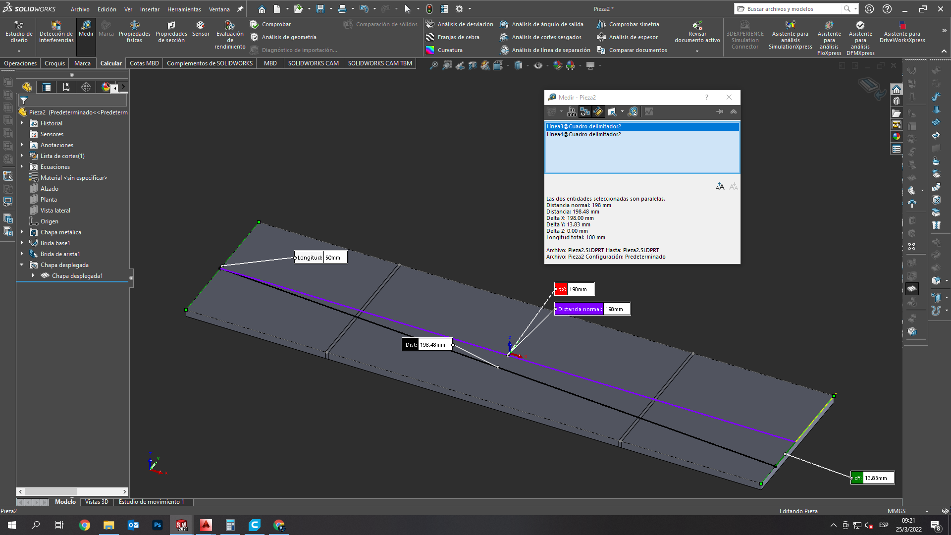Open Detección de interferencias tool

click(x=56, y=32)
